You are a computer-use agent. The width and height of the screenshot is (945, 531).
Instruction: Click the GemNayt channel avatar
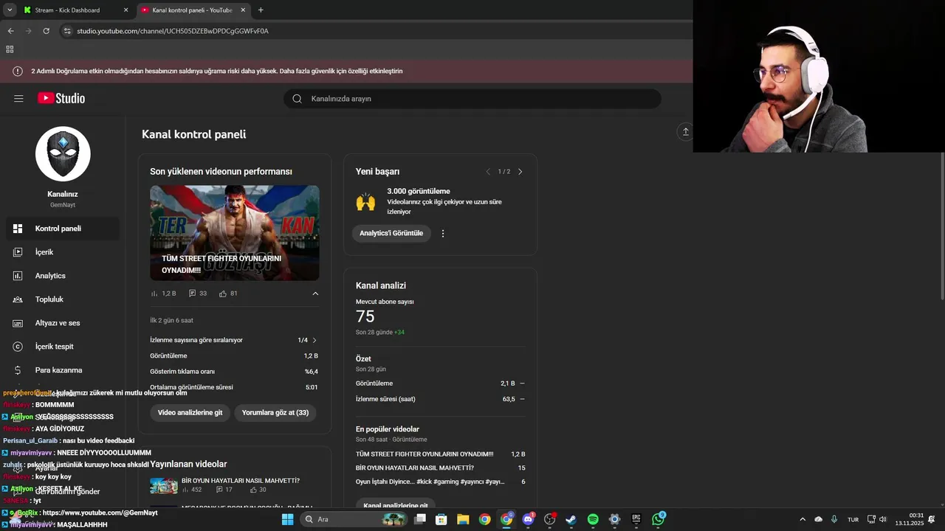(x=63, y=154)
